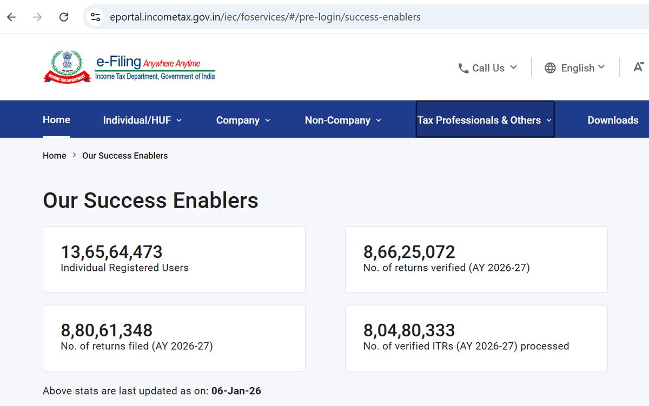Click the No. of verified ITRs processed label
The width and height of the screenshot is (649, 406).
coord(466,346)
